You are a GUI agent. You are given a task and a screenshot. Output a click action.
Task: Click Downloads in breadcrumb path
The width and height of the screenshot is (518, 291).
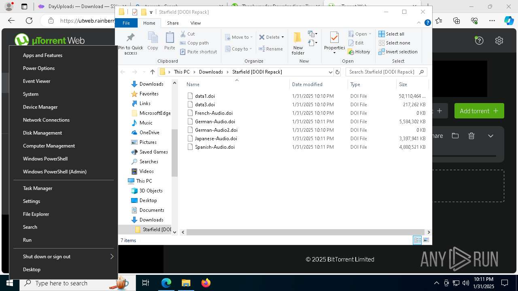pyautogui.click(x=211, y=72)
